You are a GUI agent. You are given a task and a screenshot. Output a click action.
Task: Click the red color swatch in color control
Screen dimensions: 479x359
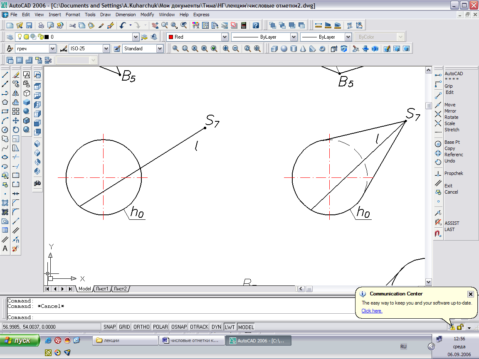[171, 37]
